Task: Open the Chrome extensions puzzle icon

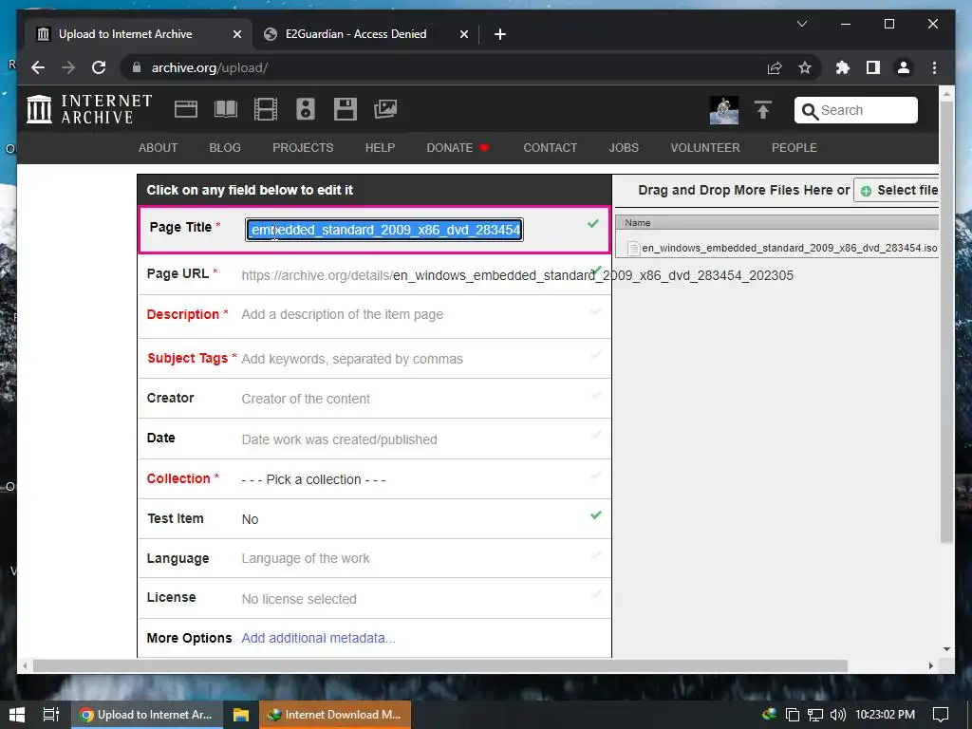Action: click(x=843, y=67)
